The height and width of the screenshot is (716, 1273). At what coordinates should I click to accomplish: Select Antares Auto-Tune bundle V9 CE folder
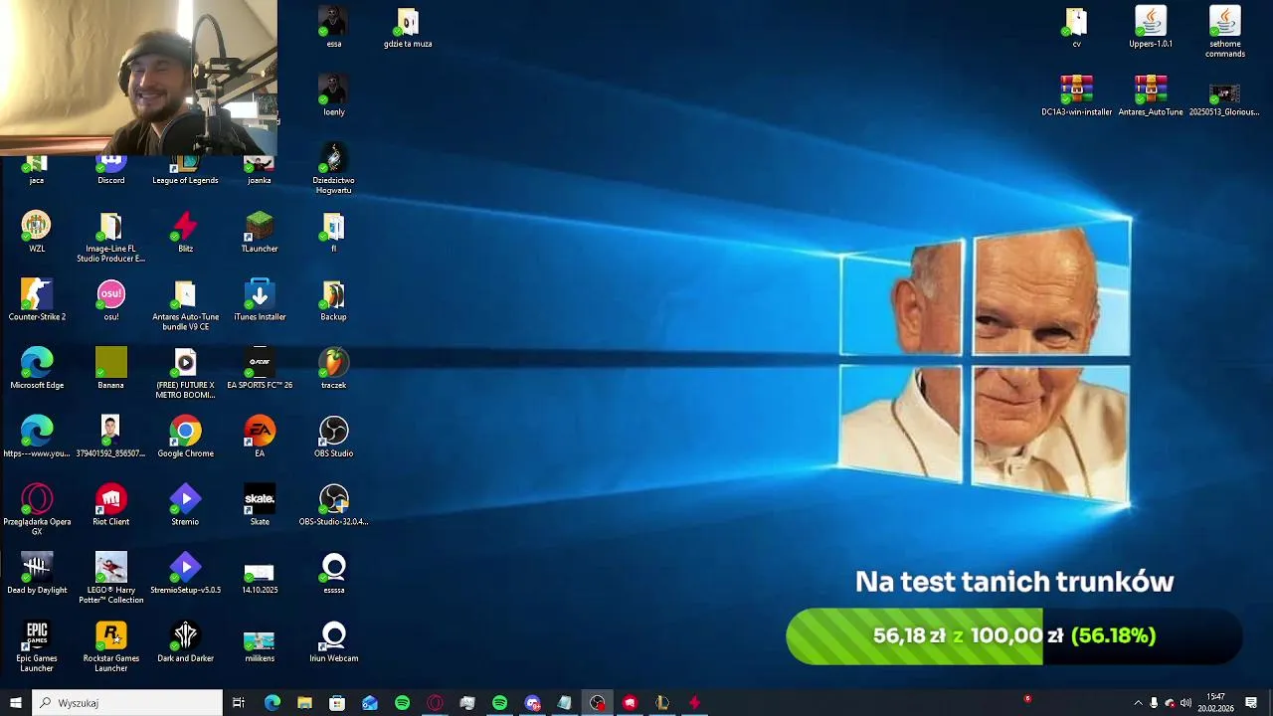pyautogui.click(x=185, y=305)
